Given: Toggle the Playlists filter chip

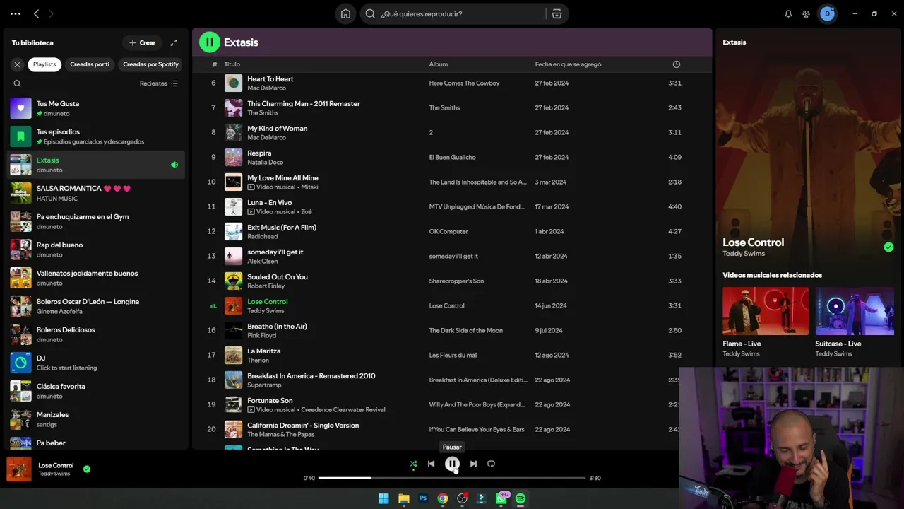Looking at the screenshot, I should [x=44, y=64].
